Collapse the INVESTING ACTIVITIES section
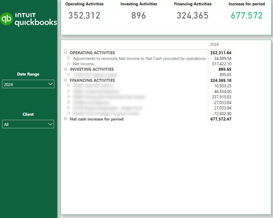This screenshot has width=273, height=218. 65,69
